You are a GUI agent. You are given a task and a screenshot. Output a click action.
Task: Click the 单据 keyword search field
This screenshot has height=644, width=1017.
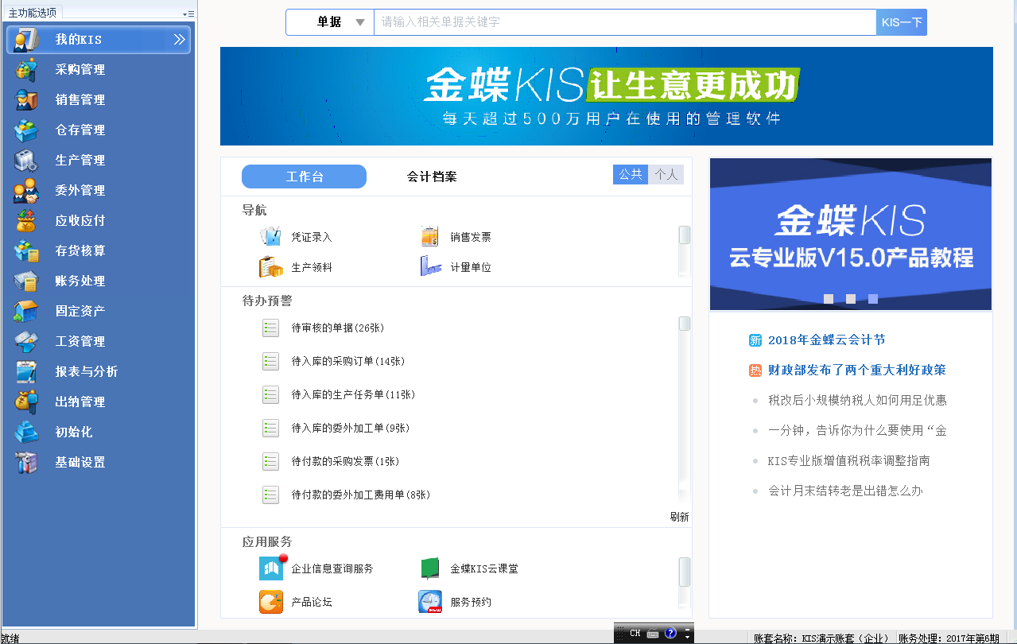point(625,22)
